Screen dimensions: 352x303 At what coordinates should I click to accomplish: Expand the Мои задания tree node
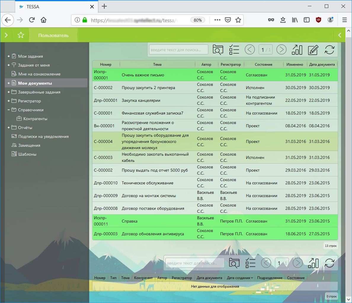[9, 56]
